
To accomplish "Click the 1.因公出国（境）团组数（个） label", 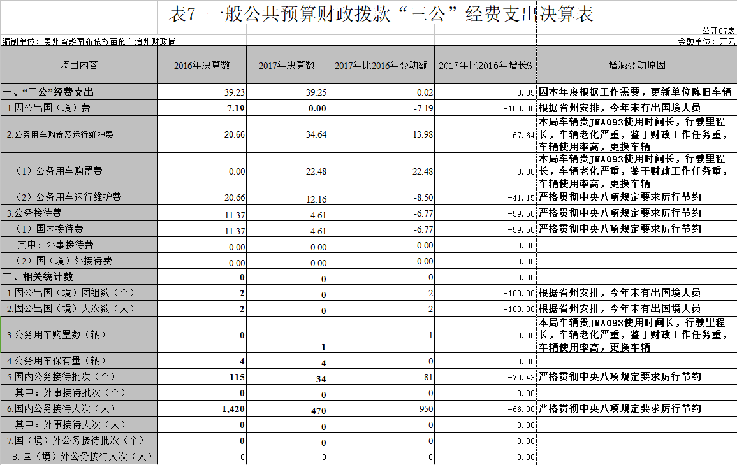I will (71, 292).
